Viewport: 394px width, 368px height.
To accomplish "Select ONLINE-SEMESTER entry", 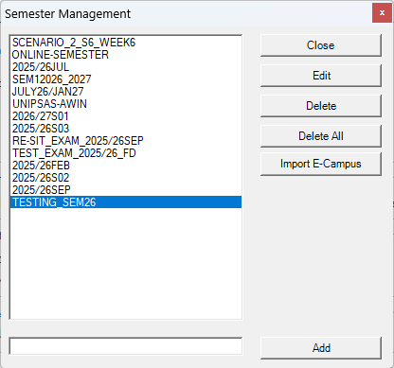I will coord(126,55).
